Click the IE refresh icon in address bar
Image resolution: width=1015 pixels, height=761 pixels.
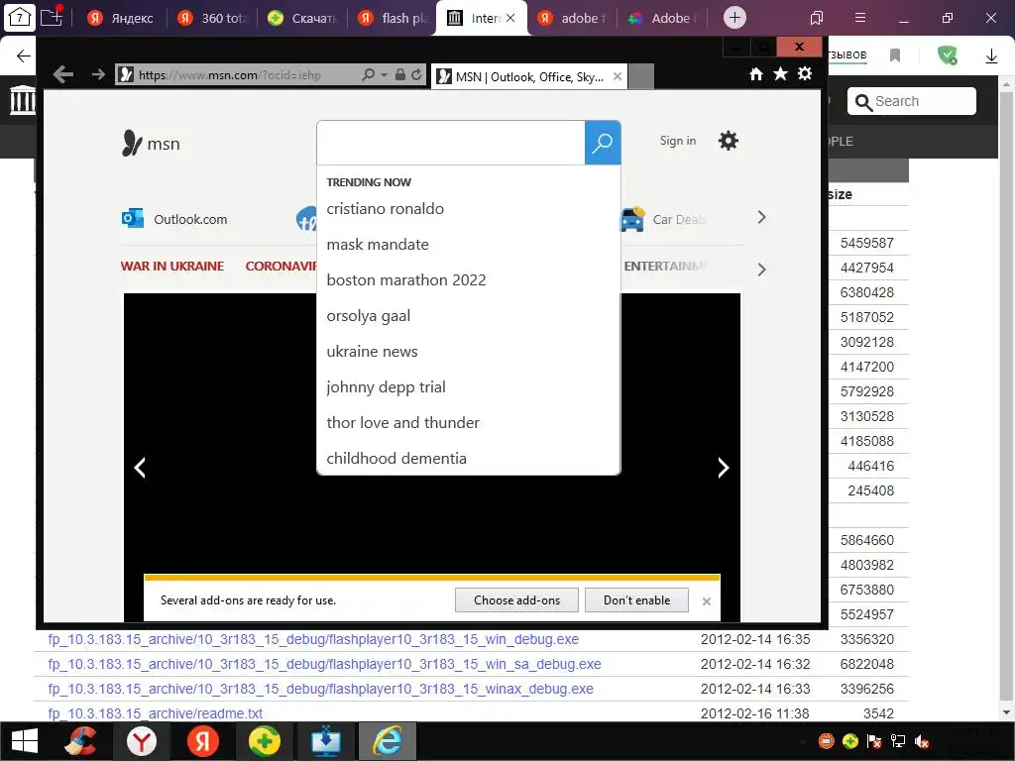point(416,74)
